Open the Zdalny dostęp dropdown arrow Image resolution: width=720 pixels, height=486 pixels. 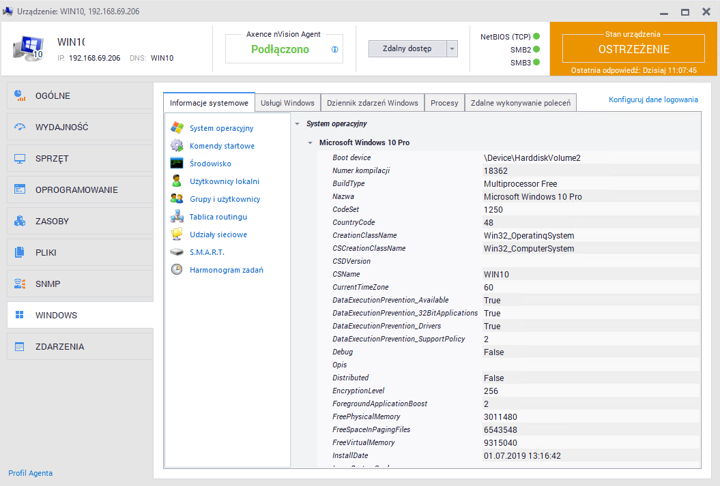[452, 48]
